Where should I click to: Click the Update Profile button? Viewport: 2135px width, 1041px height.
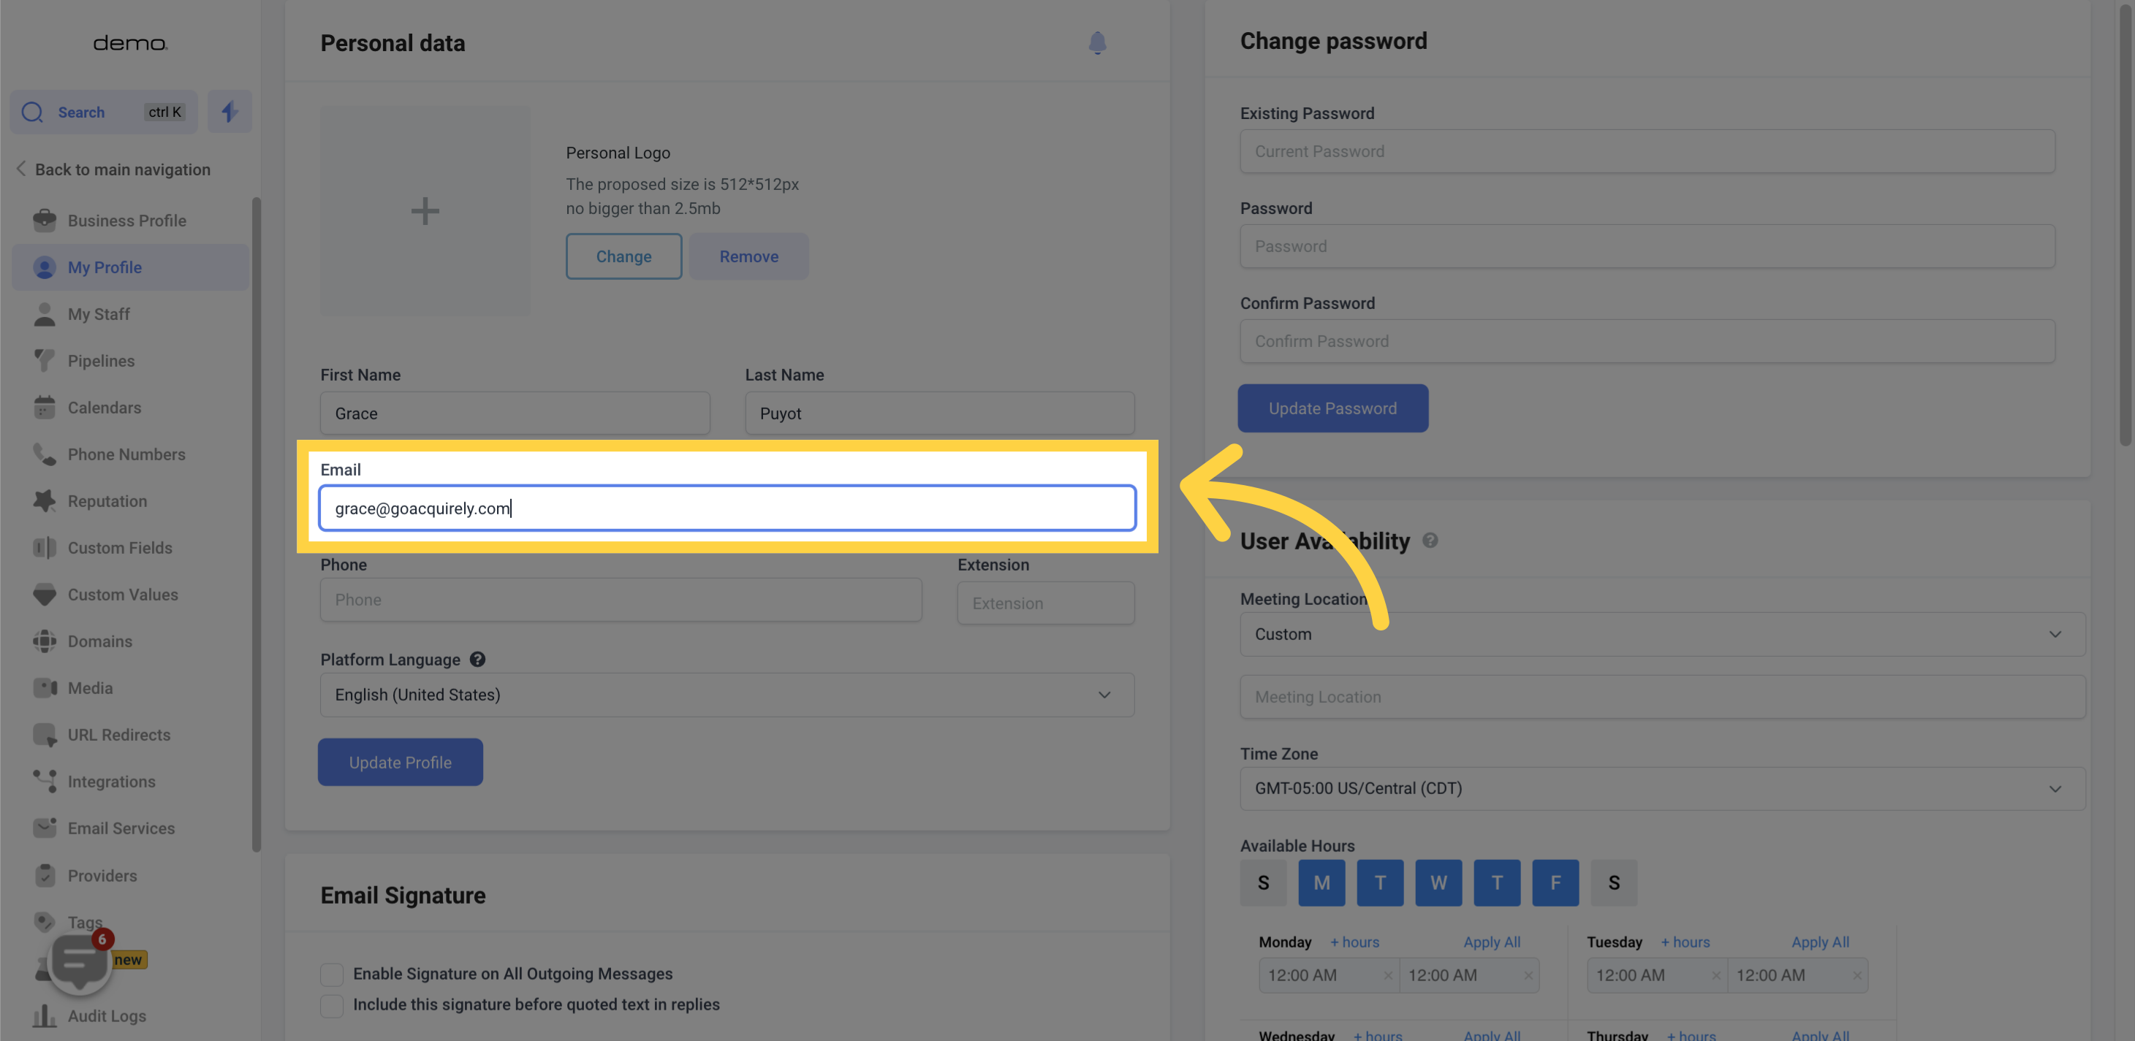tap(401, 762)
